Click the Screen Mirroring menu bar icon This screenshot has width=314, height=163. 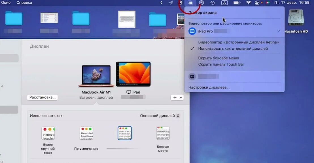(x=190, y=3)
